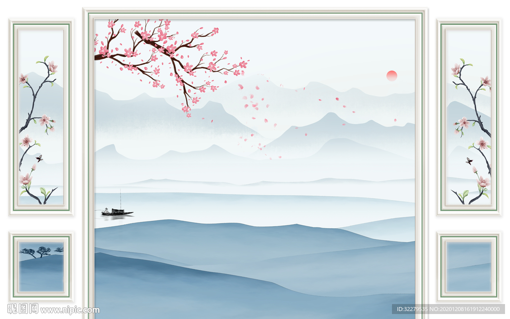
Task: Select the tall right panel with magnolia branch
Action: pyautogui.click(x=469, y=118)
